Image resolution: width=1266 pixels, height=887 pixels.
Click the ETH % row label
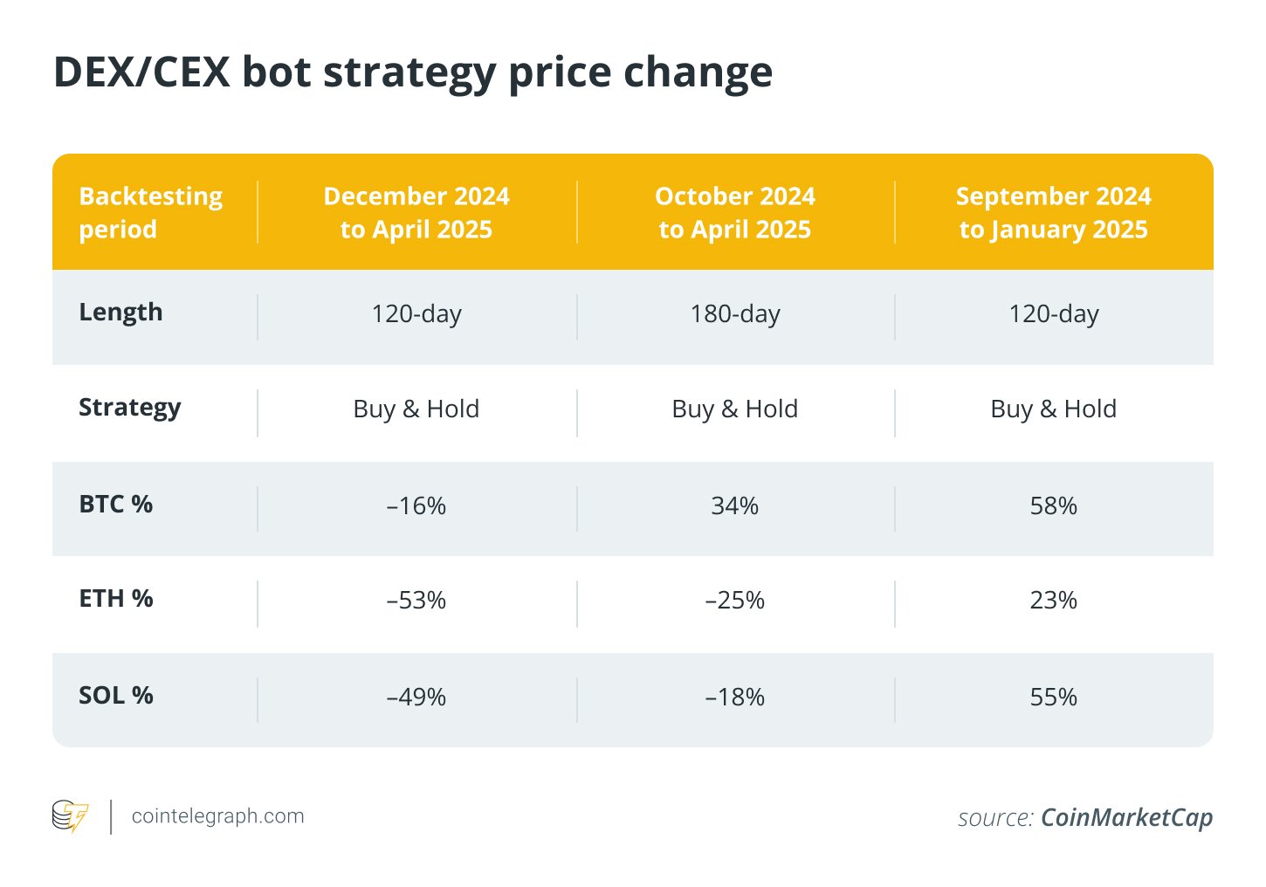[116, 599]
